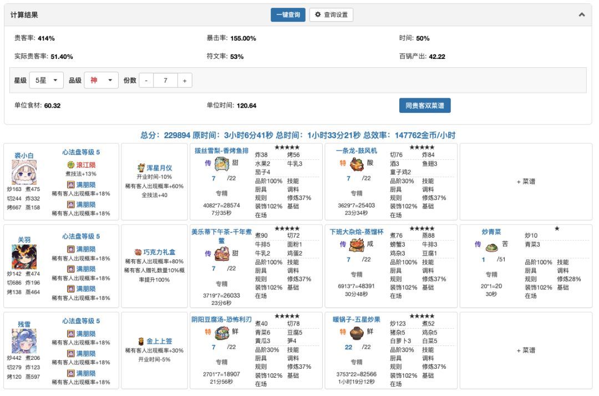Click the gear icon in 查询设置
This screenshot has width=599, height=396.
click(318, 14)
